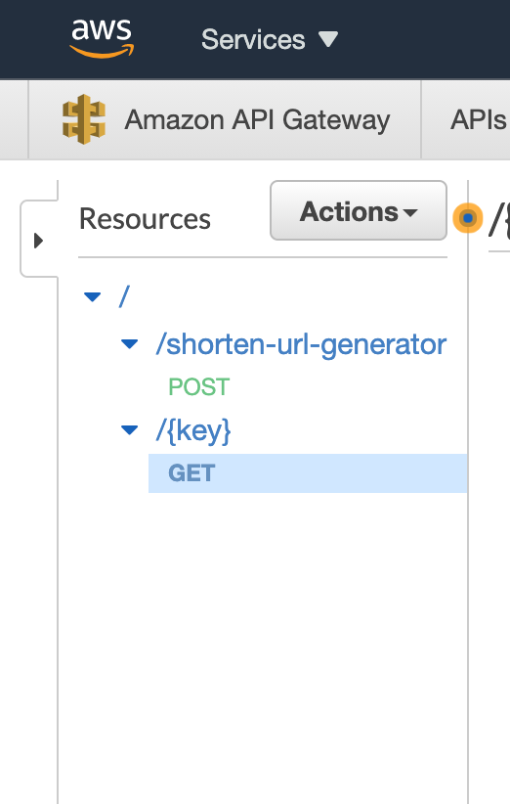This screenshot has width=510, height=804.
Task: Collapse the root / resource tree
Action: tap(92, 297)
